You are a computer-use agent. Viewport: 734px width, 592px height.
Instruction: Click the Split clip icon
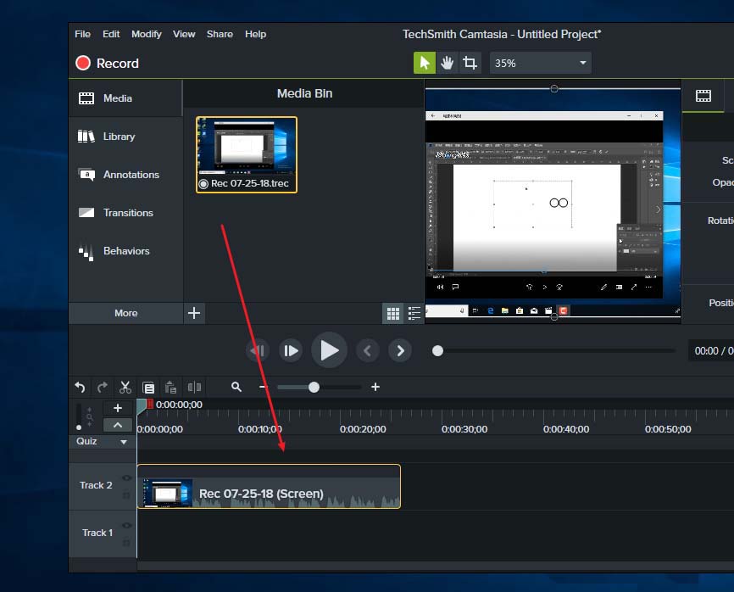pos(194,387)
